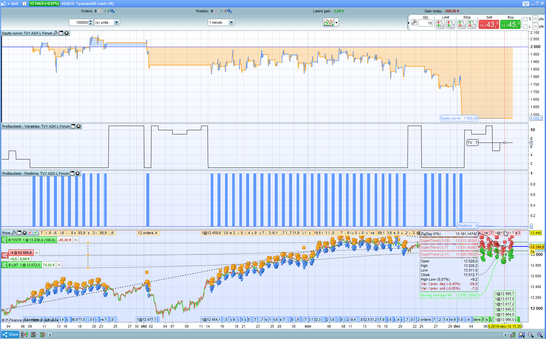The height and width of the screenshot is (339, 546).
Task: Cancel the B:LMT order with X
Action: [59, 265]
